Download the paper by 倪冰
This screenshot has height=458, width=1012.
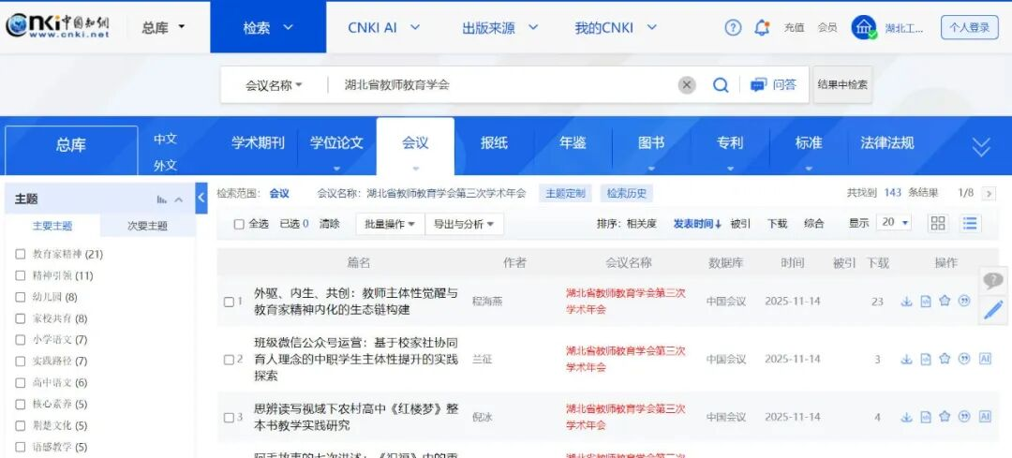pyautogui.click(x=906, y=418)
